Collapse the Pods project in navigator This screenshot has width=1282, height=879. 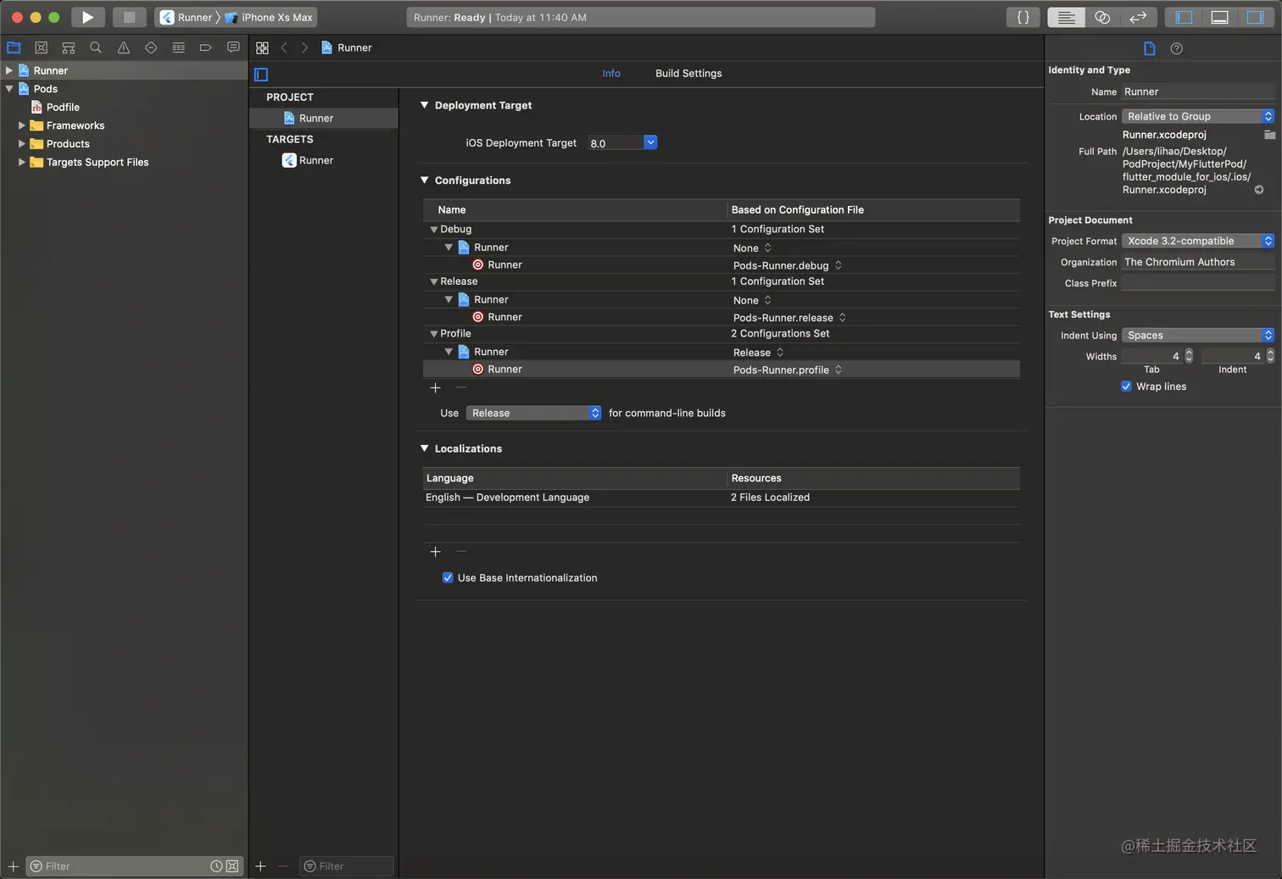pos(9,89)
